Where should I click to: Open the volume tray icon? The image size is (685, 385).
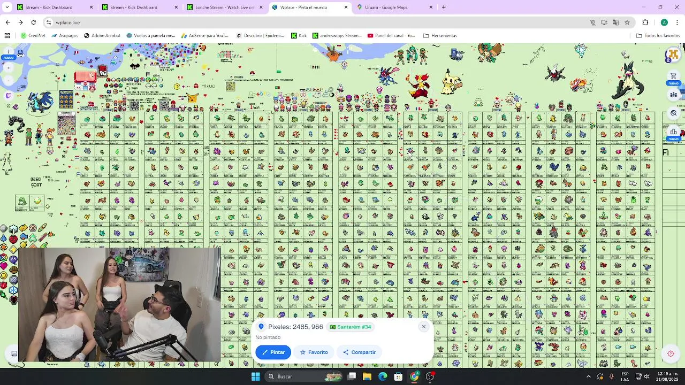pos(647,376)
